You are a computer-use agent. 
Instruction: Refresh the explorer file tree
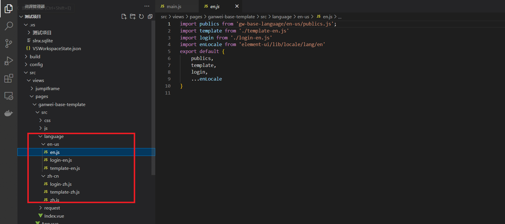click(x=141, y=17)
